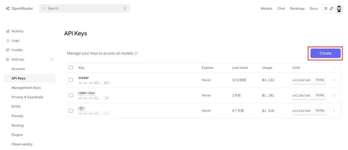This screenshot has width=348, height=150.
Task: Click the usage limit bar for $1.101 key
Action: pyautogui.click(x=309, y=99)
